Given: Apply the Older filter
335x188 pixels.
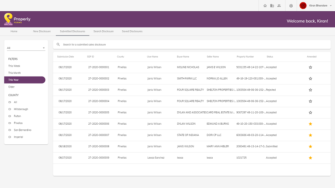Looking at the screenshot, I should coord(11,87).
